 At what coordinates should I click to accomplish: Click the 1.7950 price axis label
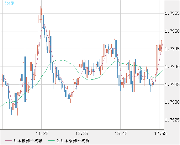click(172, 31)
